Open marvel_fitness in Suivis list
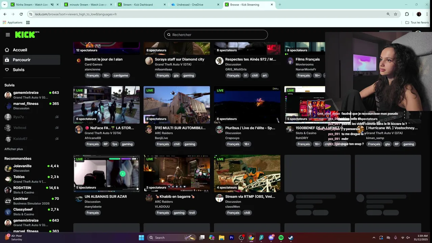432x243 pixels. (32, 106)
